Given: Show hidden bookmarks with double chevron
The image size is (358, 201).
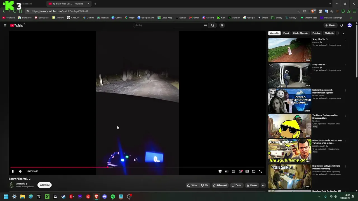Looking at the screenshot, I should click(x=351, y=18).
